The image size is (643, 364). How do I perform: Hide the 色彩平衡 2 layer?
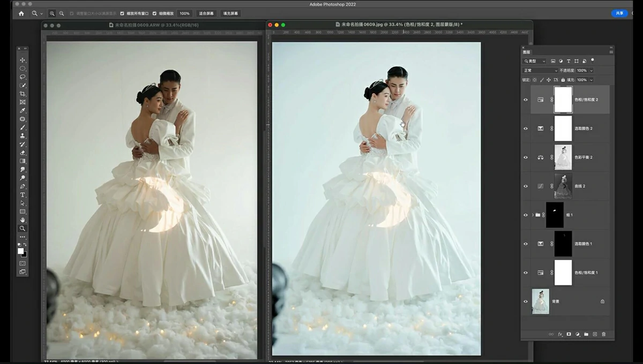click(x=526, y=157)
